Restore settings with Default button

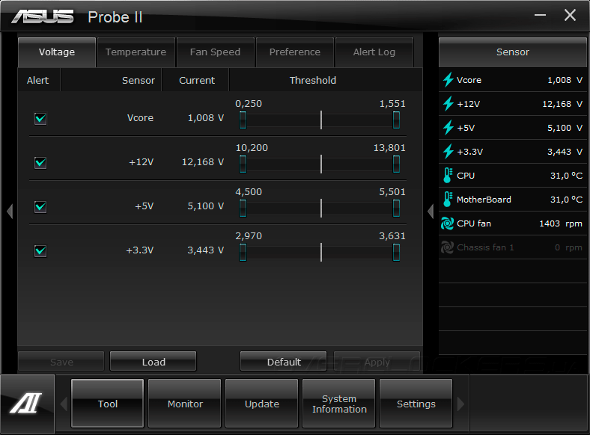click(x=283, y=361)
